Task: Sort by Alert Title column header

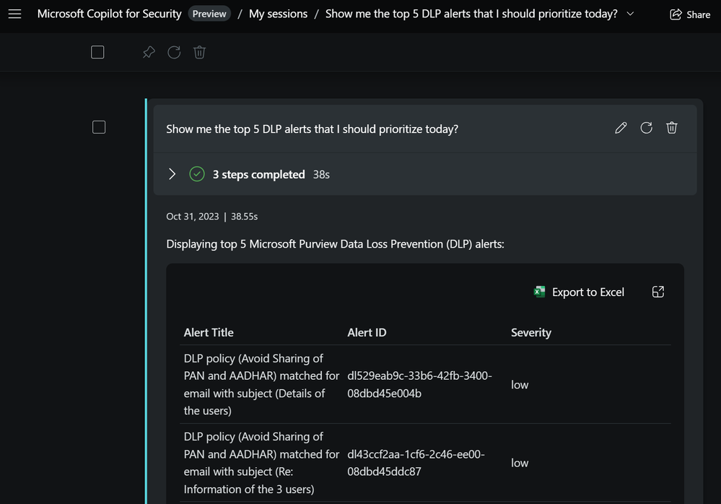Action: (x=209, y=332)
